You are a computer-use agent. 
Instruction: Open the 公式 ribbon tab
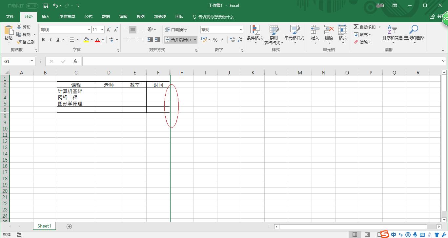click(88, 17)
